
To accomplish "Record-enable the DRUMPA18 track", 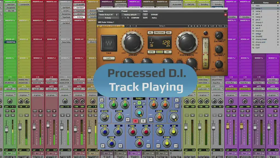I will [x=13, y=111].
